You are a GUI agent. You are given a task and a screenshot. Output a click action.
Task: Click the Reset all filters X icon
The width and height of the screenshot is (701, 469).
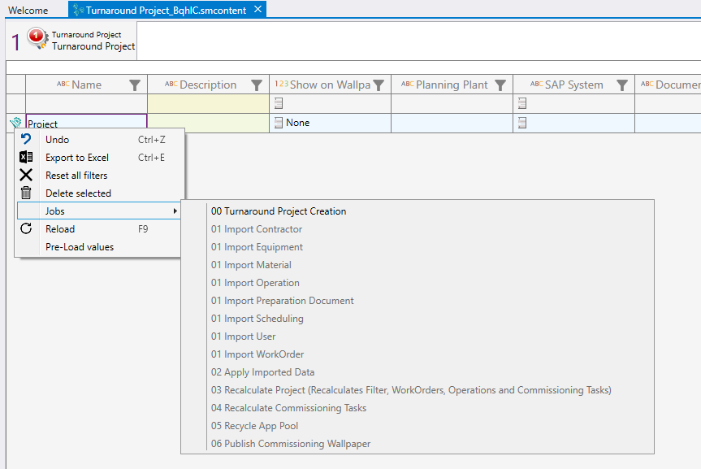tap(26, 176)
